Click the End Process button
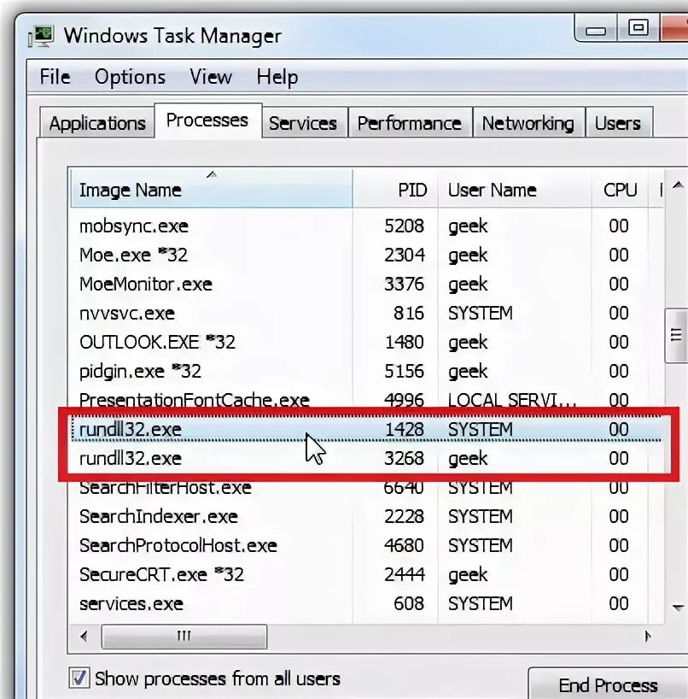688x699 pixels. coord(608,684)
